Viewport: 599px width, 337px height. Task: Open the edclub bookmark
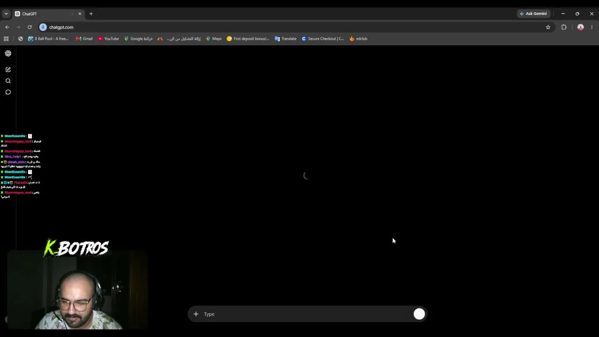point(358,39)
